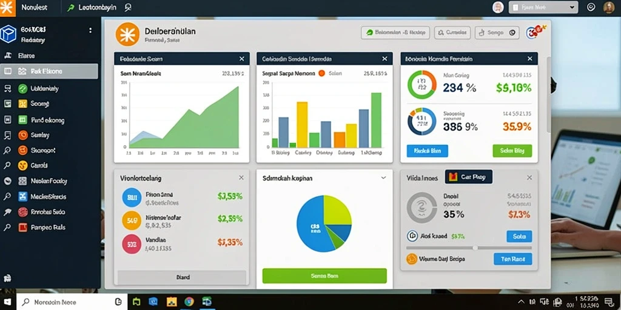Switch to the Car Preg tab
621x310 pixels.
click(469, 177)
